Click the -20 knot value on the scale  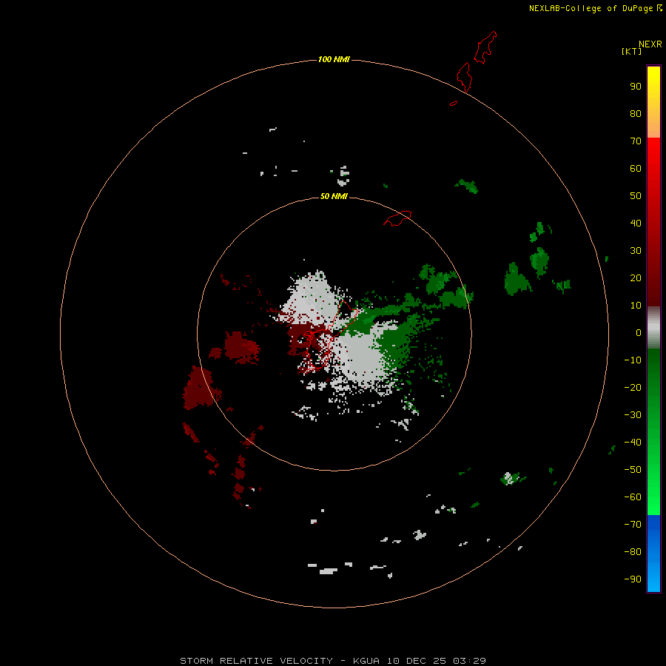point(633,388)
